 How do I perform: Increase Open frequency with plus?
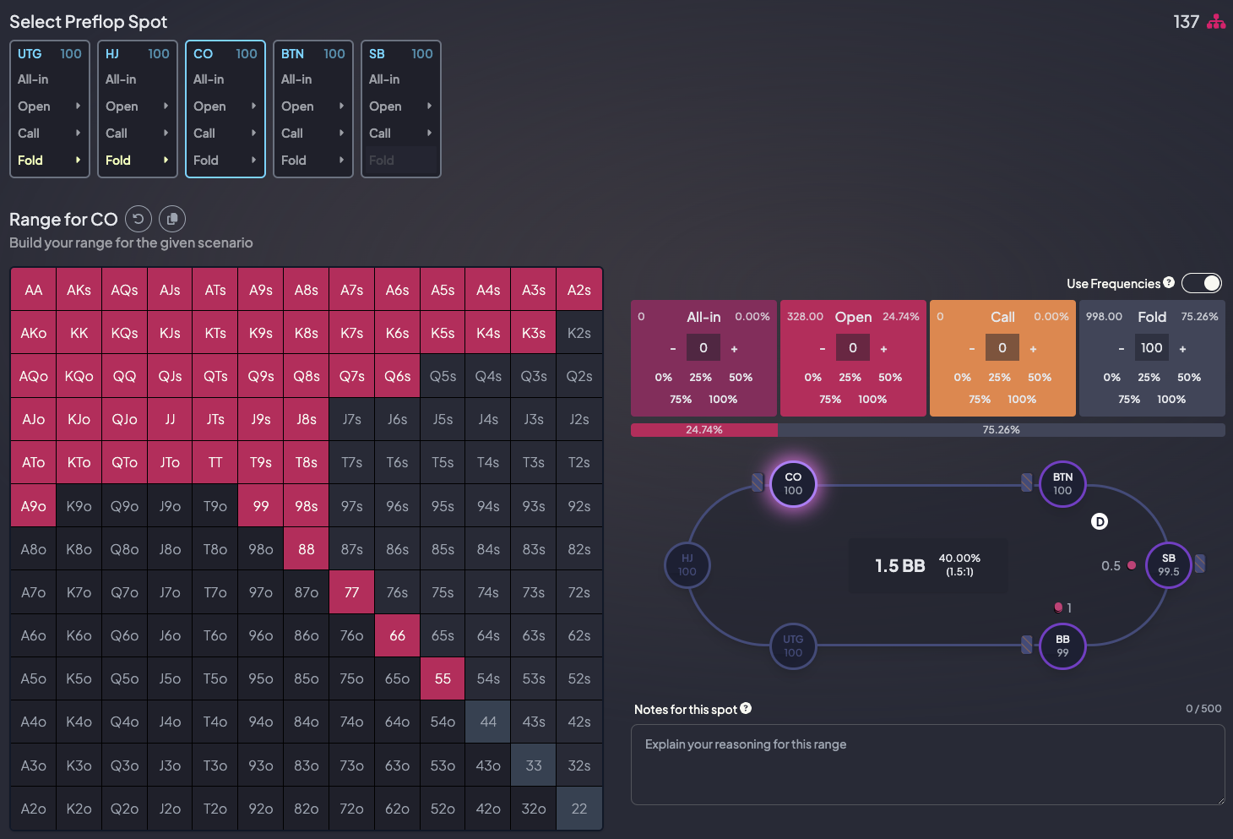[883, 348]
